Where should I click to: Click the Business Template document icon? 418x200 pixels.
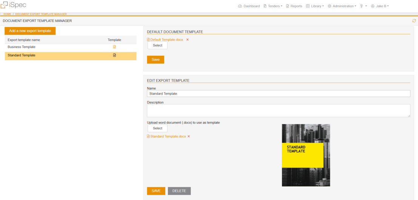114,47
